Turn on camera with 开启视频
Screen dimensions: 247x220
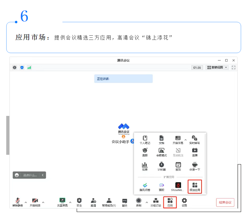point(35,202)
